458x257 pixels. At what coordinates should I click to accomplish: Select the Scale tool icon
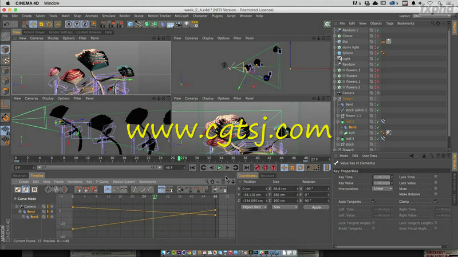41,25
